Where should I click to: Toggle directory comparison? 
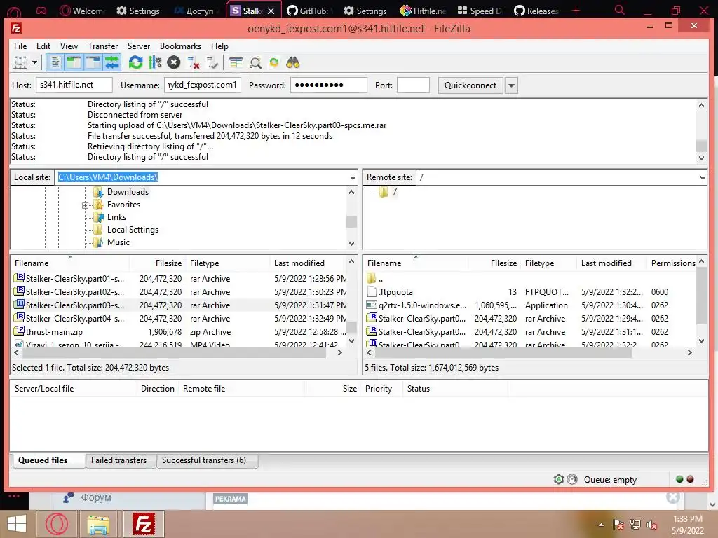point(255,62)
